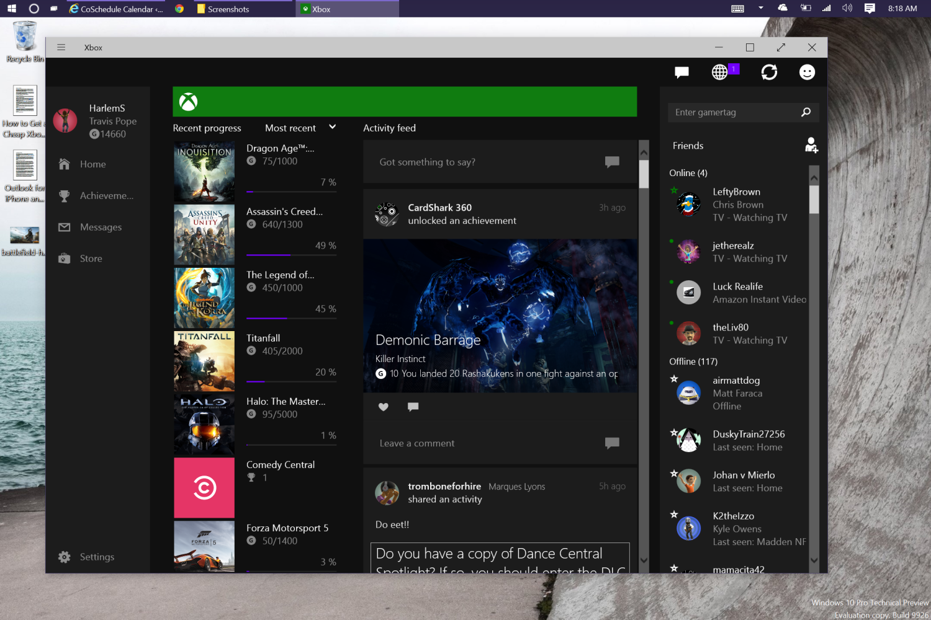
Task: Click the Chrome icon on taskbar
Action: (179, 9)
